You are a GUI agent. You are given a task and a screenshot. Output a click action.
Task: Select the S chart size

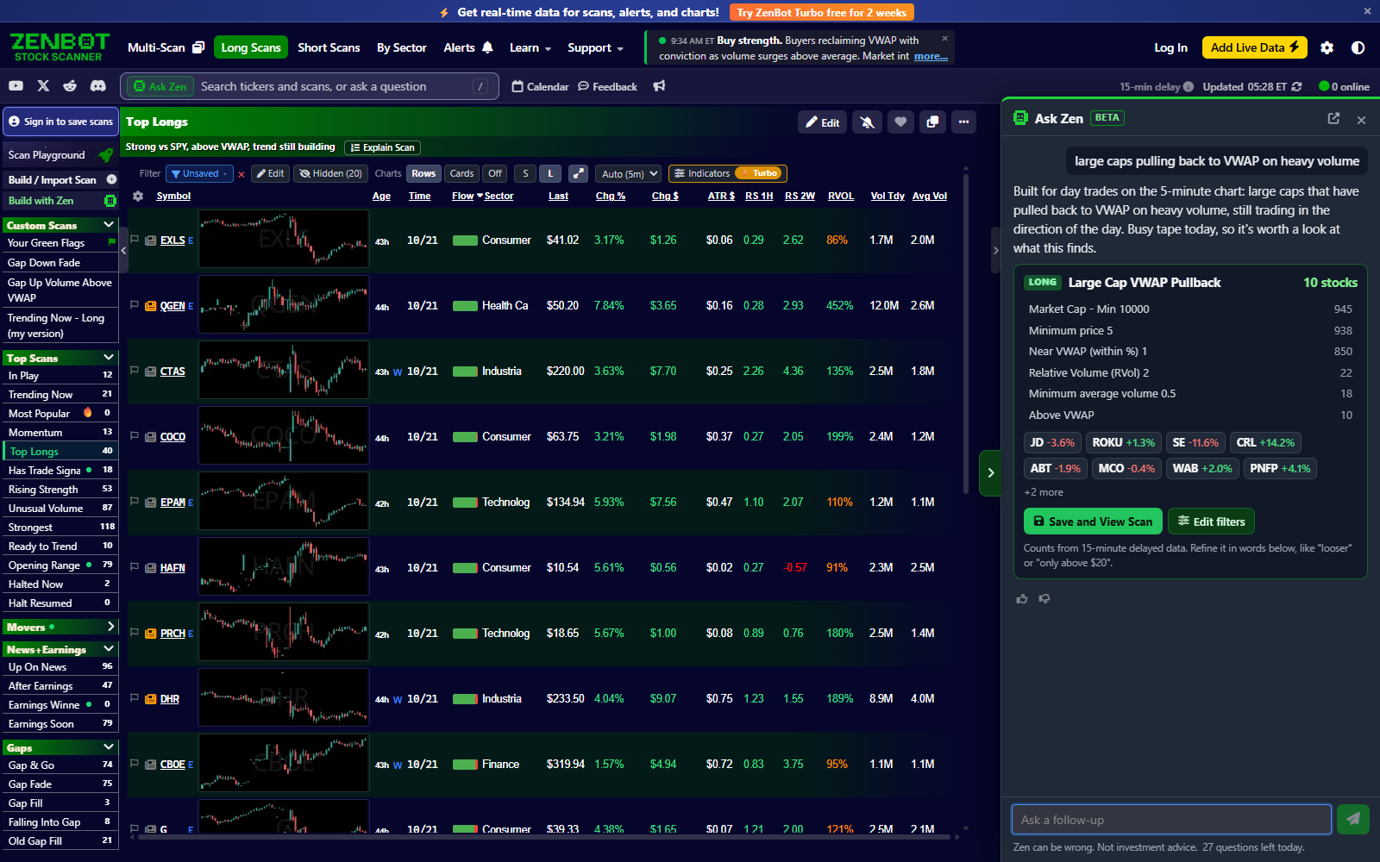pos(525,173)
